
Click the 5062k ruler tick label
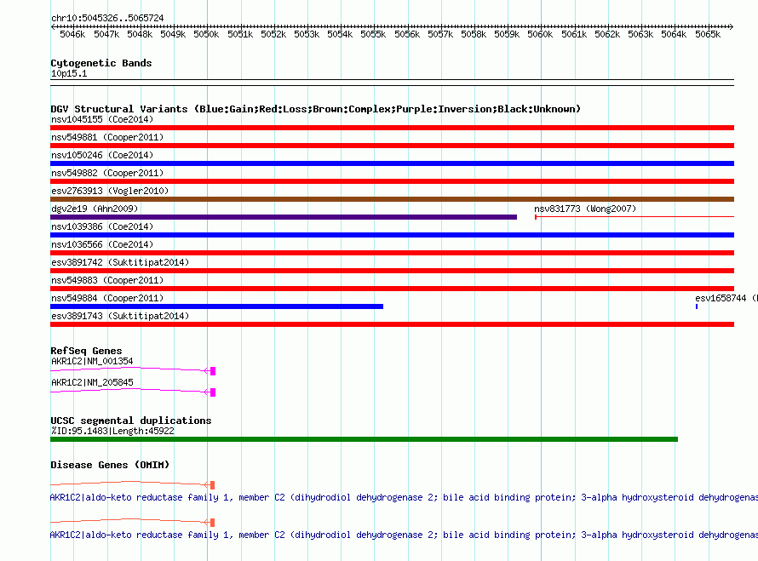[x=607, y=34]
